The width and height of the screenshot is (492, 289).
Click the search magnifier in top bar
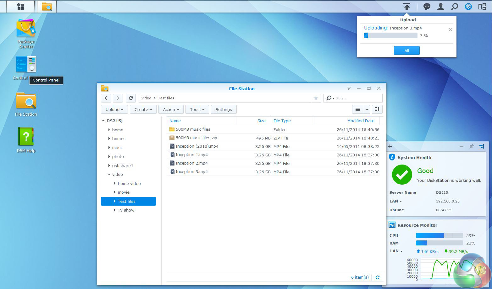coord(454,7)
